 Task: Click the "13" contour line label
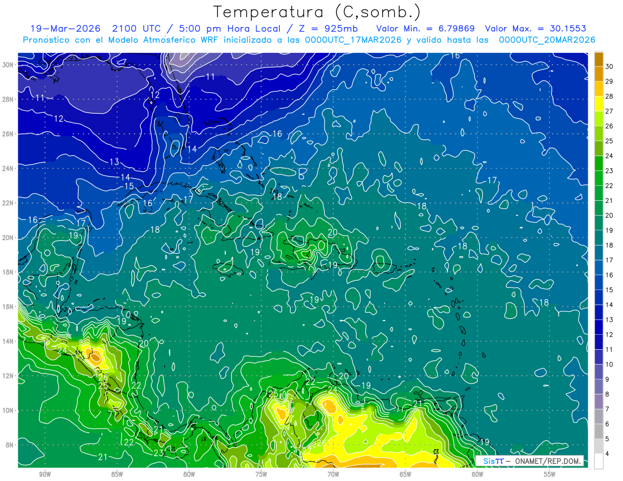click(114, 162)
